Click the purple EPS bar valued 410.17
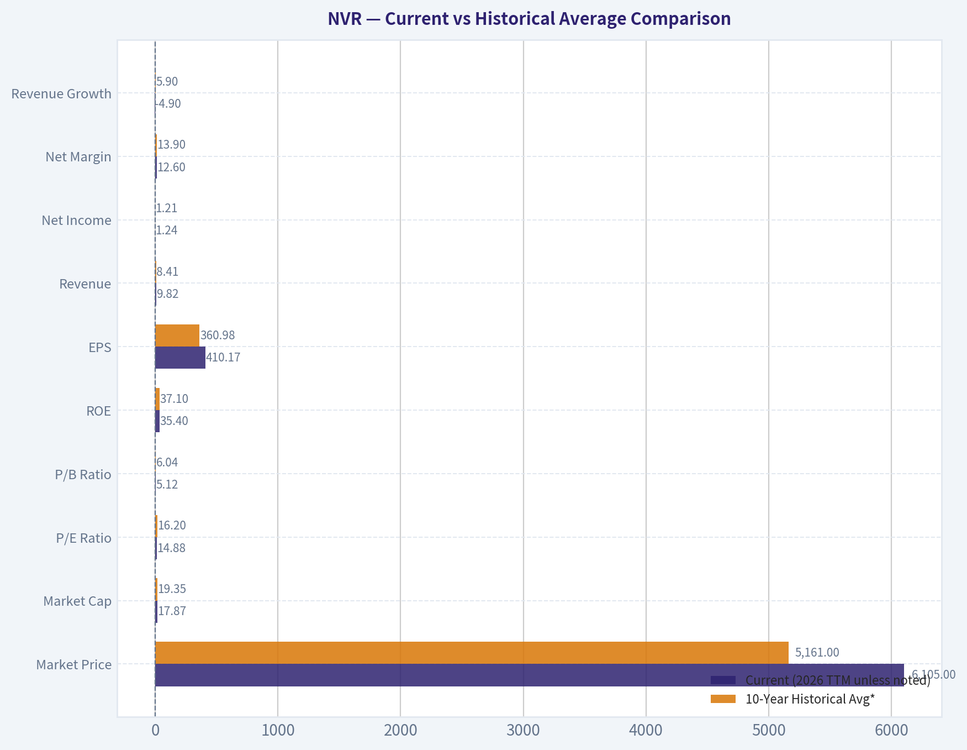This screenshot has width=967, height=750. click(x=180, y=358)
